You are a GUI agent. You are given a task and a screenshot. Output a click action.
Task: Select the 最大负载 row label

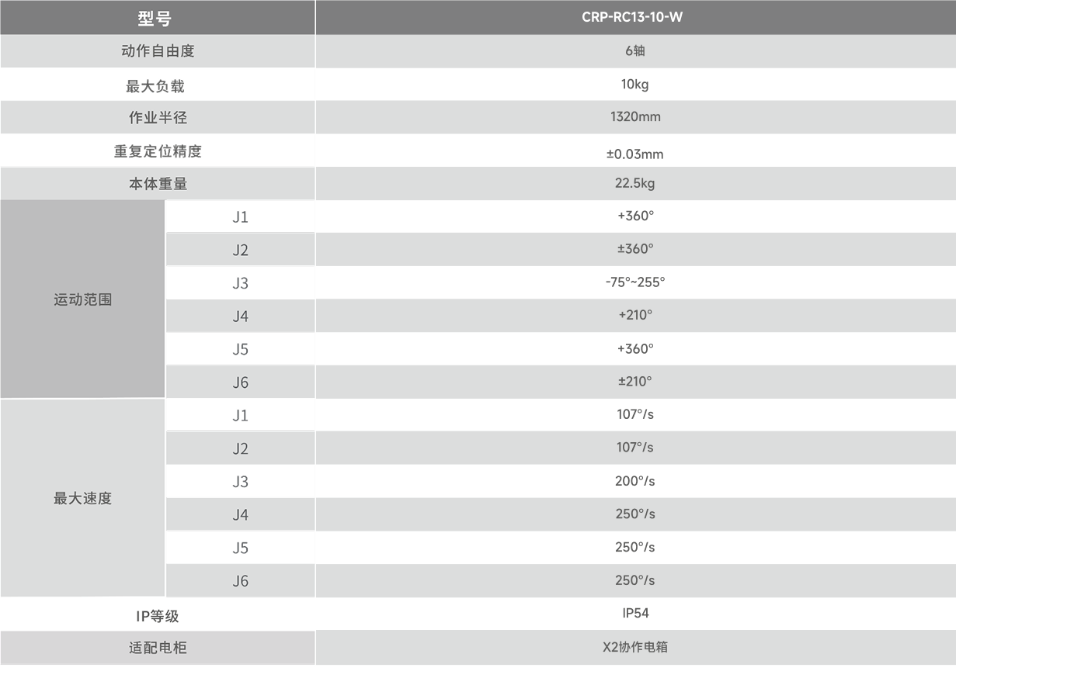pyautogui.click(x=155, y=86)
